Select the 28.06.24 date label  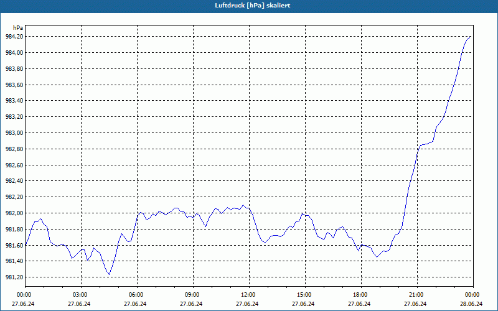(x=471, y=304)
